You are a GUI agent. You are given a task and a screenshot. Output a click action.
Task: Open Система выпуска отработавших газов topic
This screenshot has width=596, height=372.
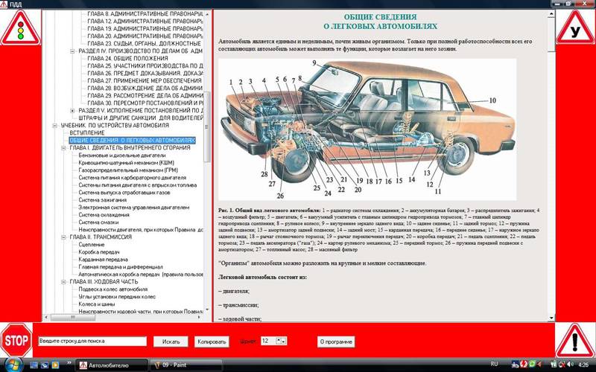(x=124, y=193)
